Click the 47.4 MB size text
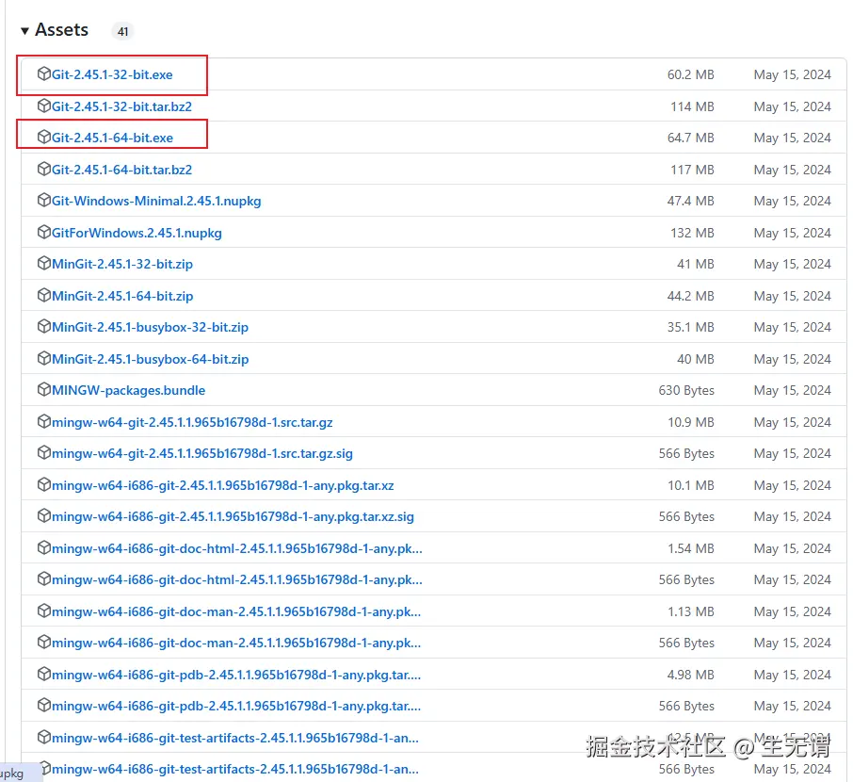Viewport: 853px width, 782px height. coord(691,201)
